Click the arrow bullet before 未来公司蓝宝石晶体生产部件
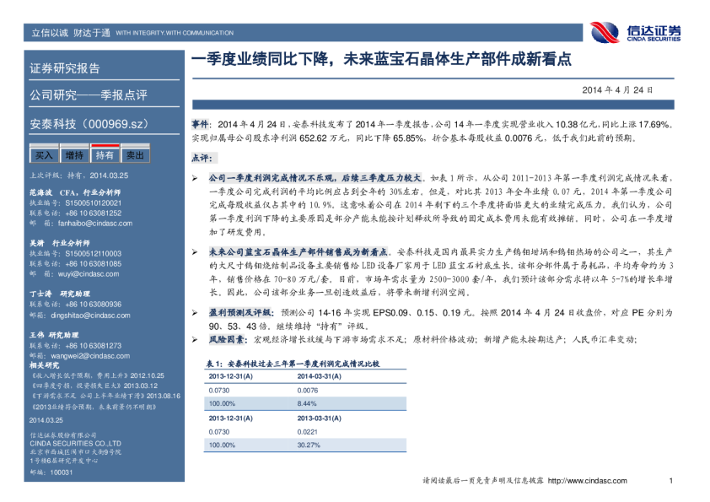 195,251
